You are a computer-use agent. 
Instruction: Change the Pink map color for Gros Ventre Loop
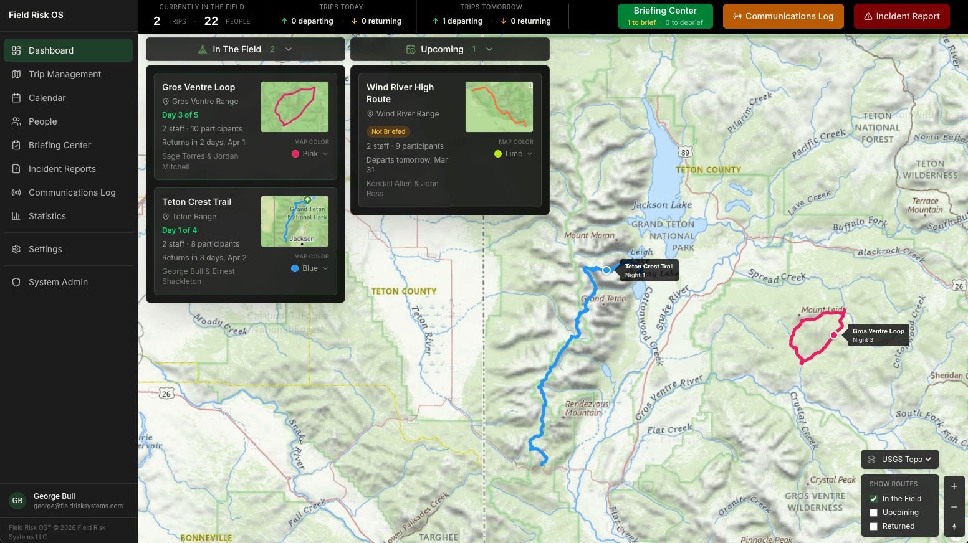click(309, 153)
